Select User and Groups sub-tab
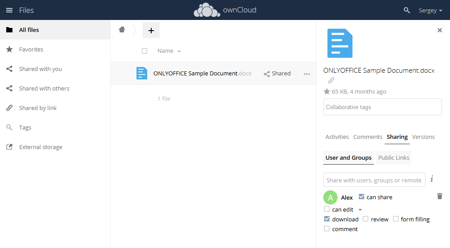450x248 pixels. 349,158
